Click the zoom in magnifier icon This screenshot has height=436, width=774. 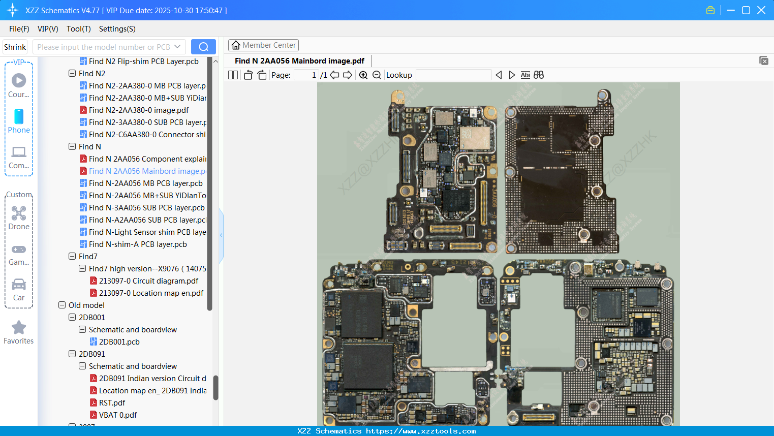click(363, 75)
